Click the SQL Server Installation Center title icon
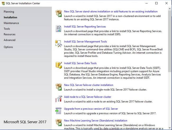 click(3, 3)
